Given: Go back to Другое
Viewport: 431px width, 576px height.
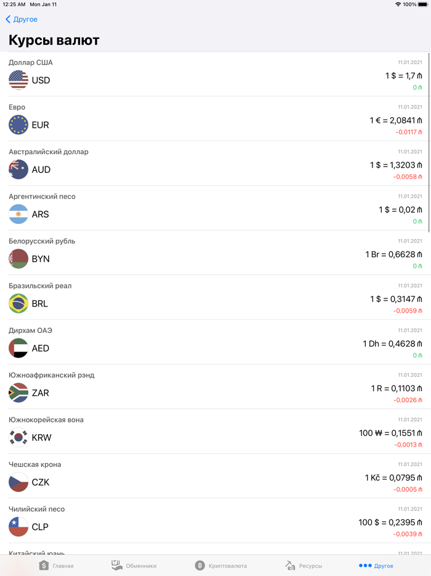Looking at the screenshot, I should point(22,20).
